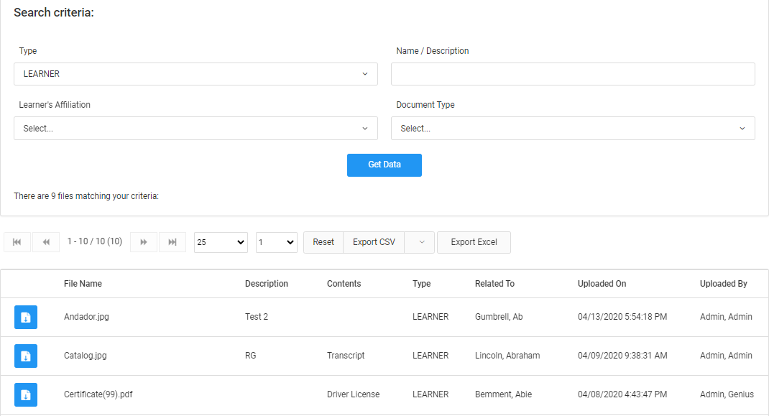Click the Export Excel button
The image size is (769, 416).
pyautogui.click(x=474, y=242)
